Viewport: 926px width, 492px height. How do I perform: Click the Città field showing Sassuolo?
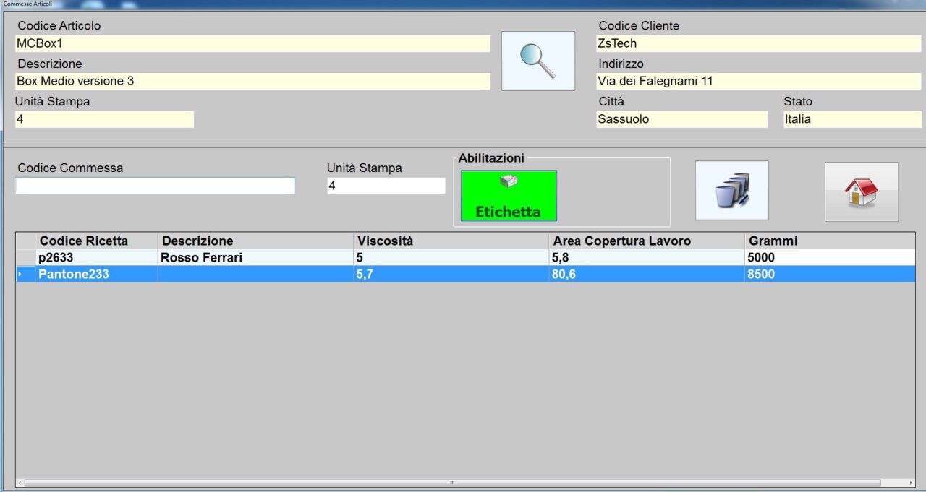[x=681, y=119]
